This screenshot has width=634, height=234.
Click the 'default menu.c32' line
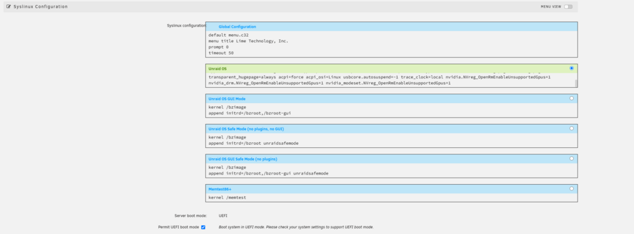[x=228, y=35]
